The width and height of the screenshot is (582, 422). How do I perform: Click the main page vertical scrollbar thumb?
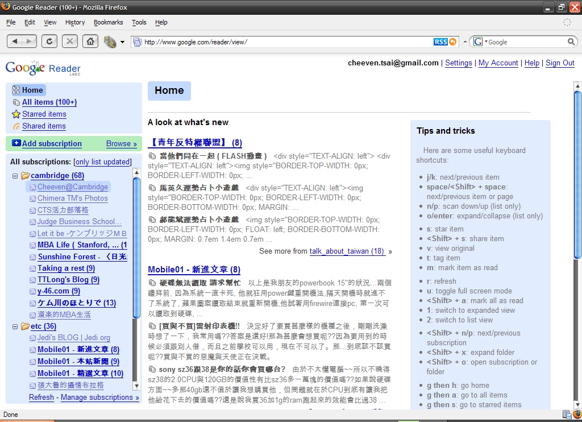577,175
